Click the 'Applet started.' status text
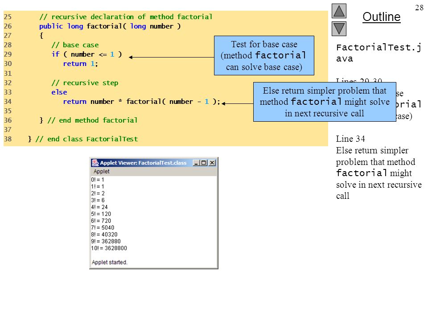428x321 pixels. tap(110, 262)
